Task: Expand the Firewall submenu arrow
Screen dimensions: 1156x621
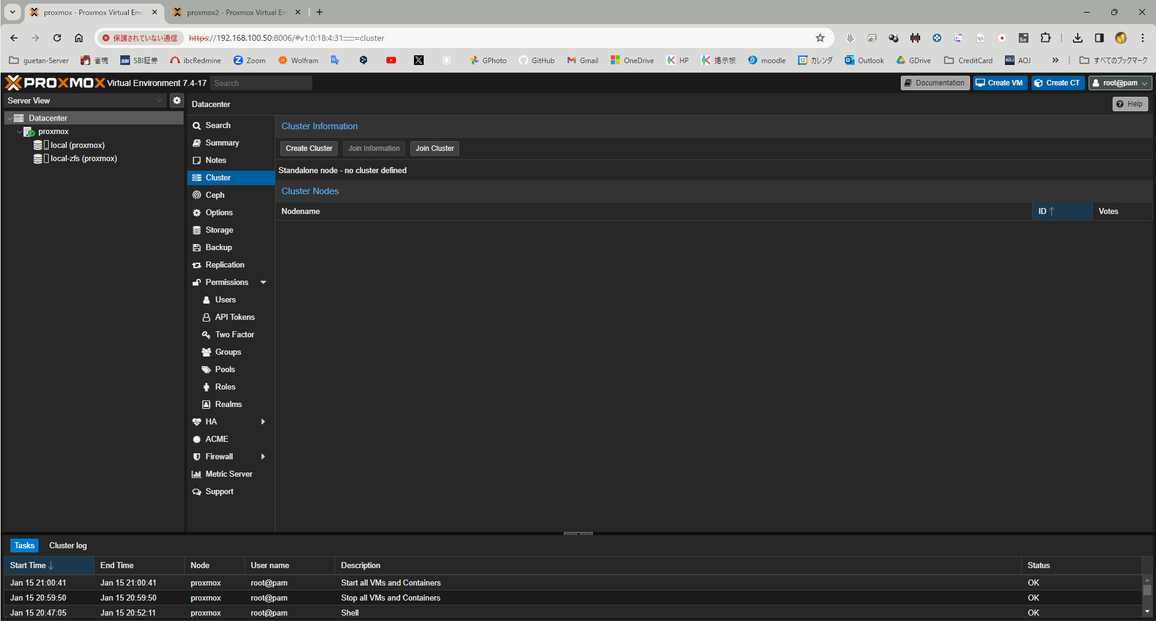Action: [x=263, y=457]
